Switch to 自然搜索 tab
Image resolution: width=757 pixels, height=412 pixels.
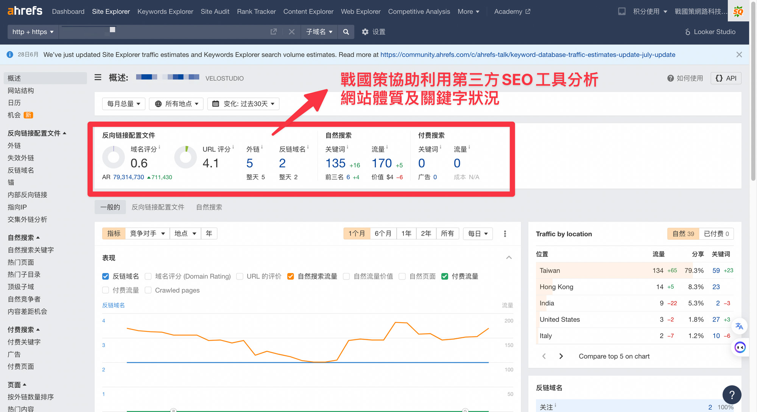click(x=209, y=207)
